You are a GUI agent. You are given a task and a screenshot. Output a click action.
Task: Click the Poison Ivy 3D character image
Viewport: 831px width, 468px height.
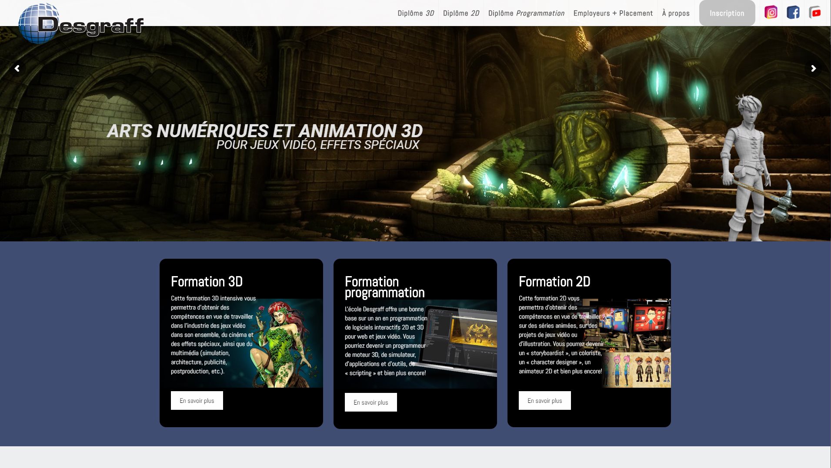(285, 343)
